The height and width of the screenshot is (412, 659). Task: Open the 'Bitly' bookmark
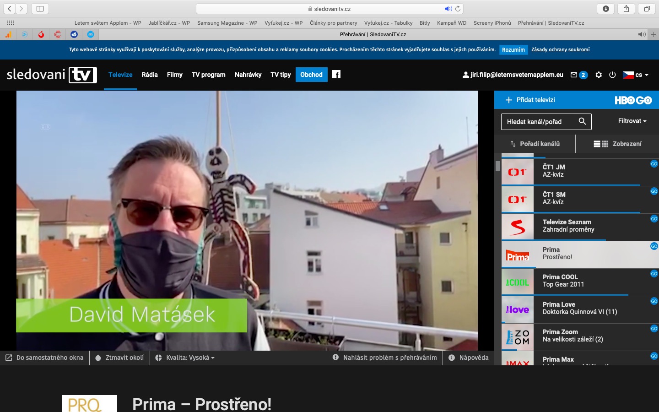coord(425,23)
